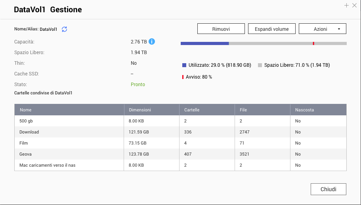Screen dimensions: 361x205
Task: Click the refresh icon next to DataVol1 alias
Action: (65, 29)
